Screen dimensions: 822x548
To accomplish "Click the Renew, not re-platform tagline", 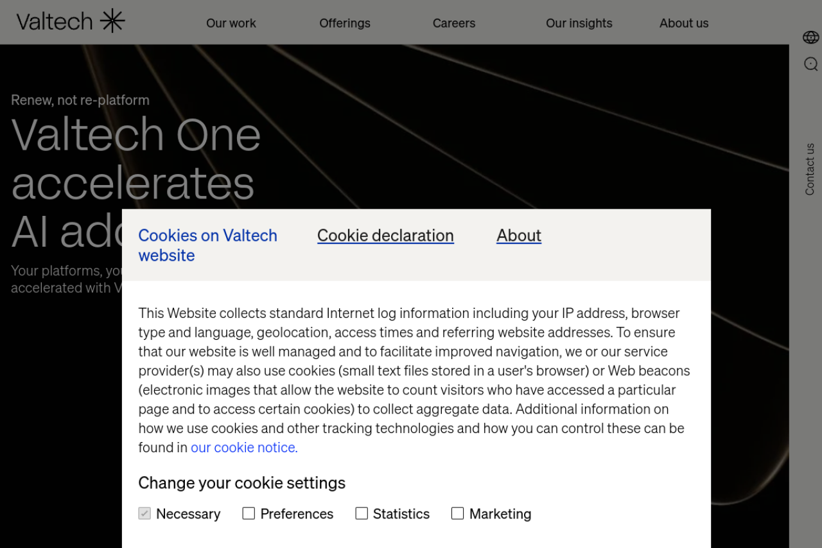I will 80,100.
